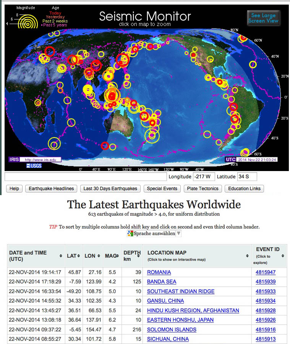Viewport: 290px width, 344px height.
Task: Open the BANDA SEA location link
Action: tap(162, 282)
